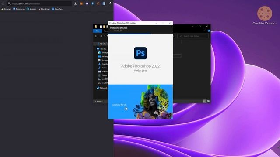Image resolution: width=280 pixels, height=157 pixels.
Task: Open browser downloads arrow icon
Action: pyautogui.click(x=75, y=3)
